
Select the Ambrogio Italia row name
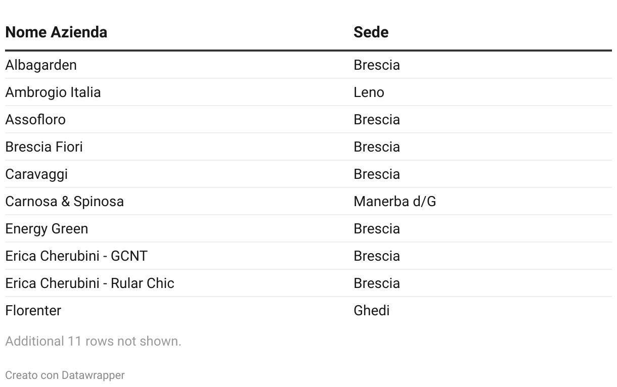tap(53, 92)
